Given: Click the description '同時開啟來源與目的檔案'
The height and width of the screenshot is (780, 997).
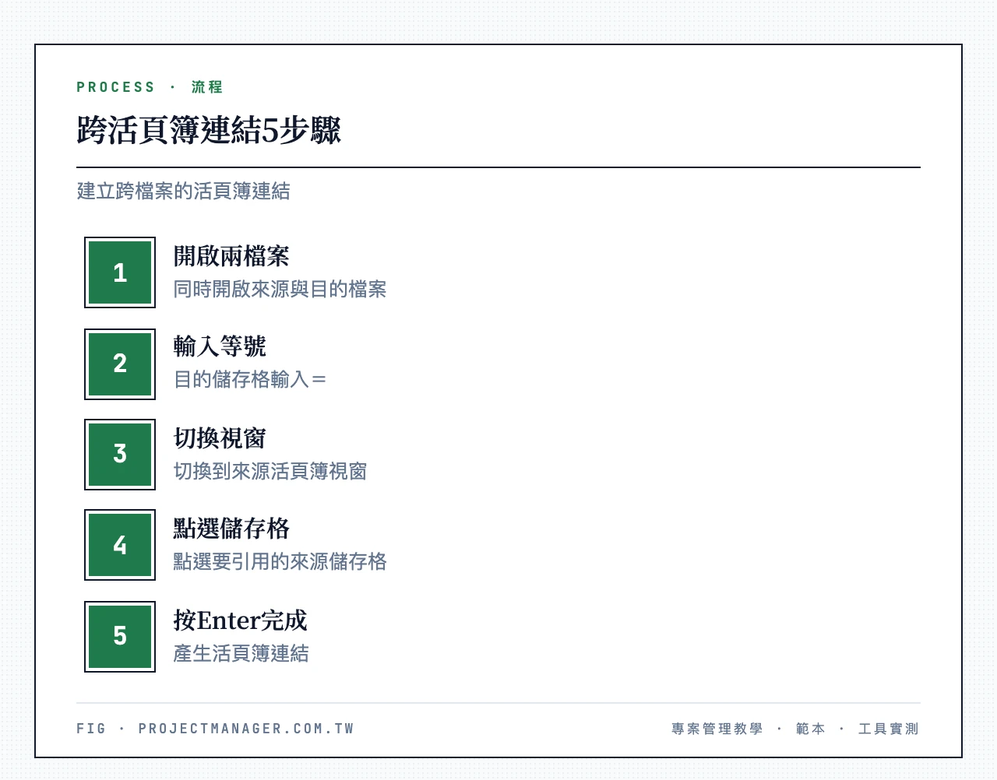Looking at the screenshot, I should point(280,290).
